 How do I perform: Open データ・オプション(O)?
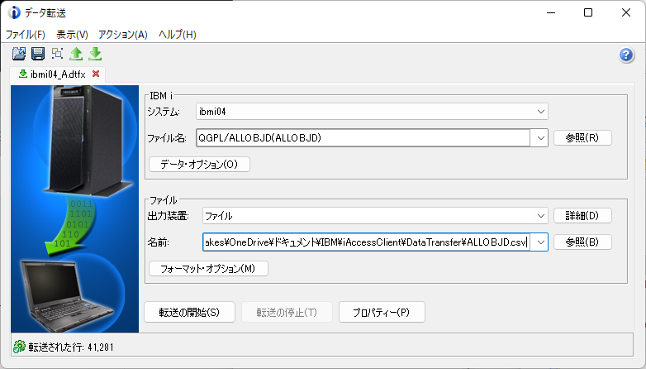pyautogui.click(x=199, y=165)
